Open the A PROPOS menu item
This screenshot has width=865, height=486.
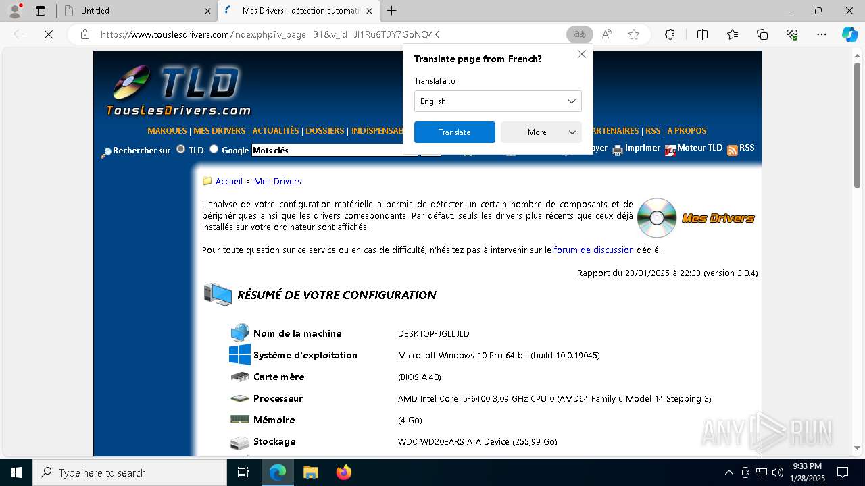pos(687,131)
